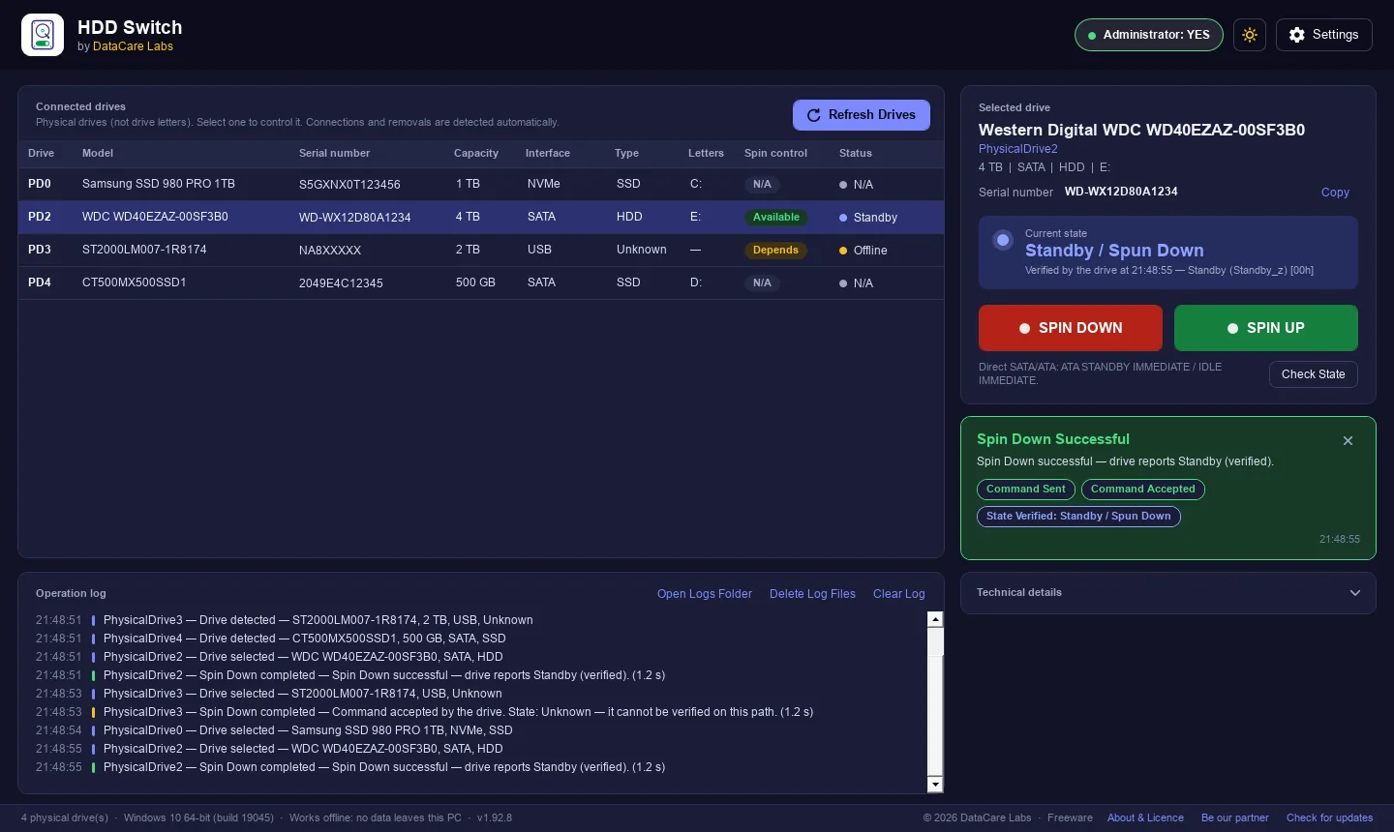Screen dimensions: 1394x832
Task: Select the PD2 WDC WD40EZAZ drive row
Action: (x=481, y=217)
